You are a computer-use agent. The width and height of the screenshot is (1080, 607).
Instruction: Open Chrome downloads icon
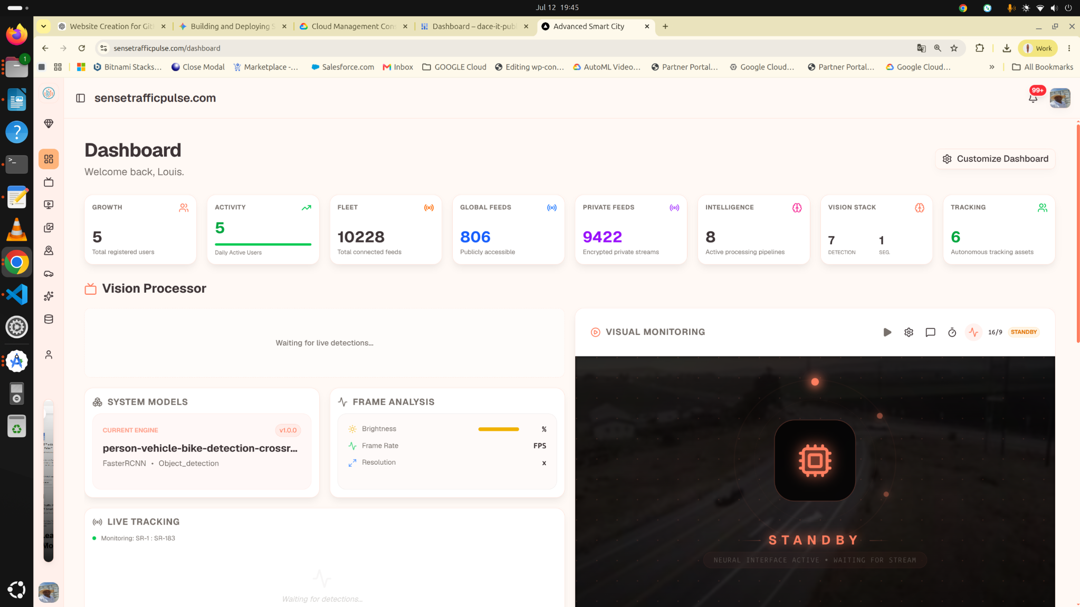(x=1007, y=48)
